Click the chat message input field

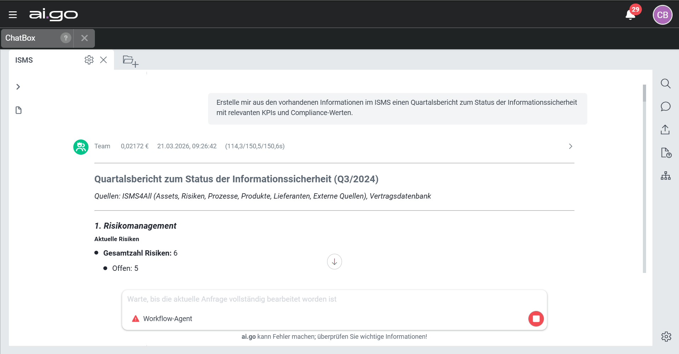[319, 299]
